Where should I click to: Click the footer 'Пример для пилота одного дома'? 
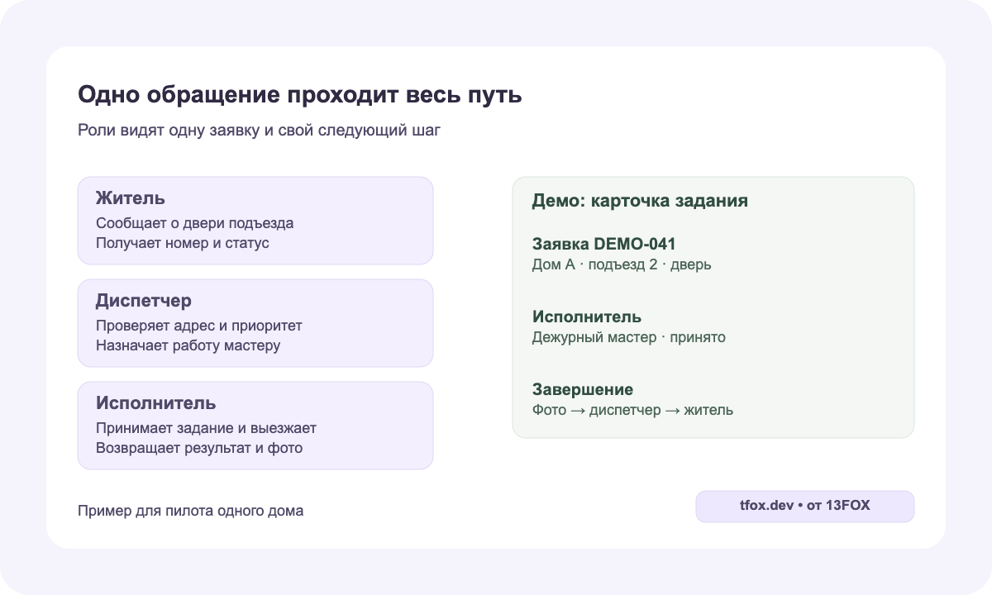[190, 511]
